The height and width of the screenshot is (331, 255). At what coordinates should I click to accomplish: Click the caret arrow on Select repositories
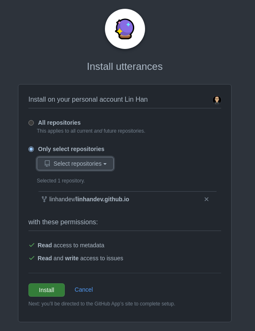(x=105, y=164)
